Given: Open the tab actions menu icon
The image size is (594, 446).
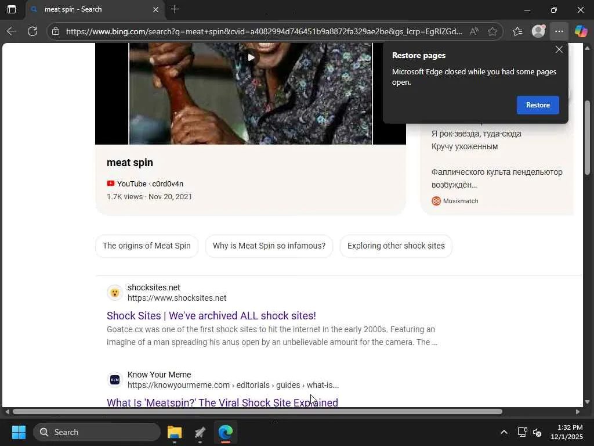Looking at the screenshot, I should point(12,9).
